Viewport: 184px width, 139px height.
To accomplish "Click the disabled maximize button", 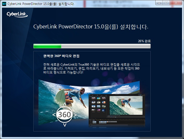I will pyautogui.click(x=166, y=3).
